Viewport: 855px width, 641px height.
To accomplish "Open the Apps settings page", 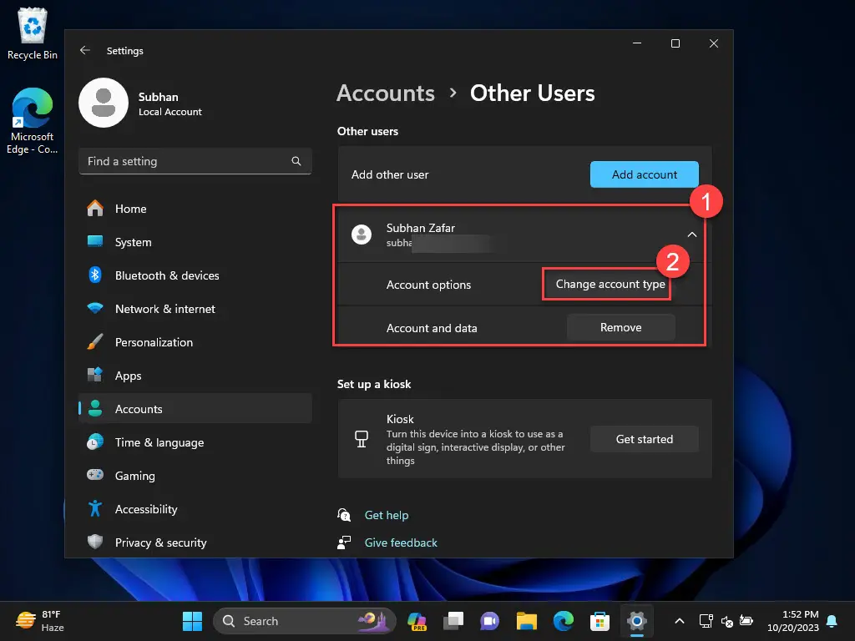I will pyautogui.click(x=195, y=376).
